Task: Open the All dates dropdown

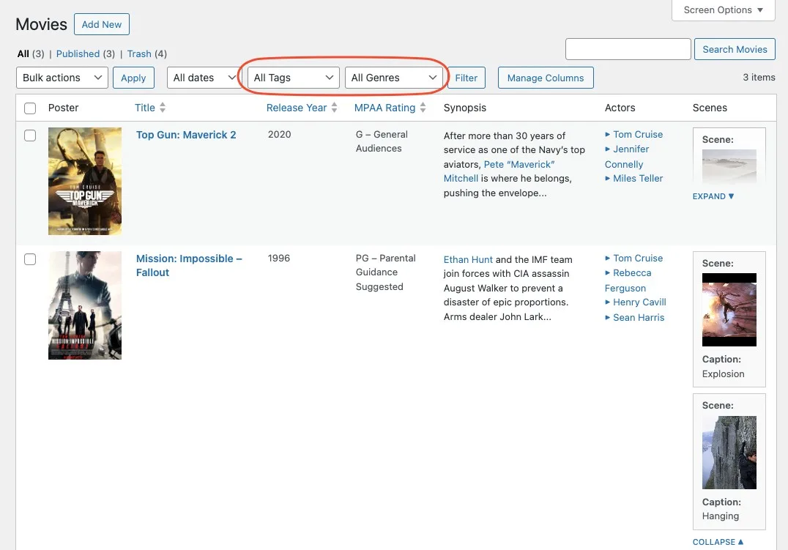Action: point(203,78)
